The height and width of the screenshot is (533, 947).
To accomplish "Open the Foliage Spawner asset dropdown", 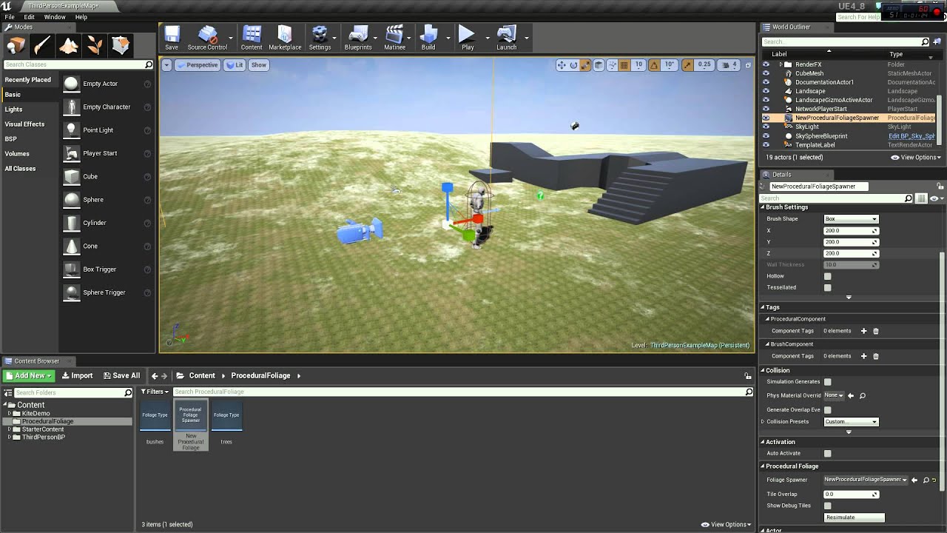I will pyautogui.click(x=866, y=480).
